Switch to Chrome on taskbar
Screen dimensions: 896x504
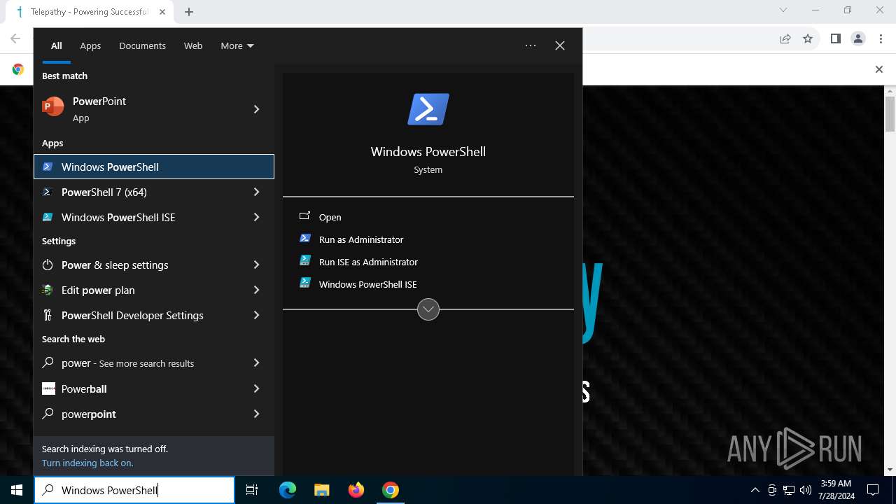[391, 490]
